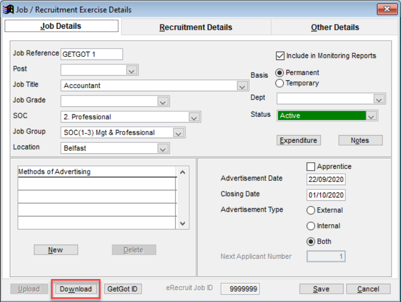The width and height of the screenshot is (401, 302).
Task: Expand the Job Grade dropdown
Action: click(163, 101)
